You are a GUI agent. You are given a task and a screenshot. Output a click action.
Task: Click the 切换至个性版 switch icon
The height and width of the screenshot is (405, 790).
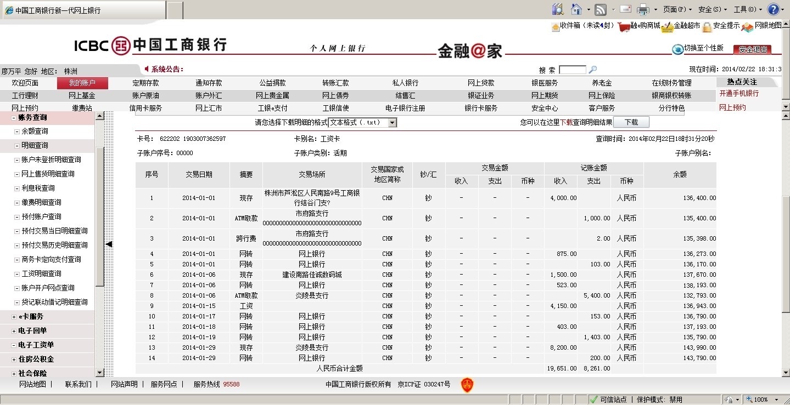pos(678,49)
